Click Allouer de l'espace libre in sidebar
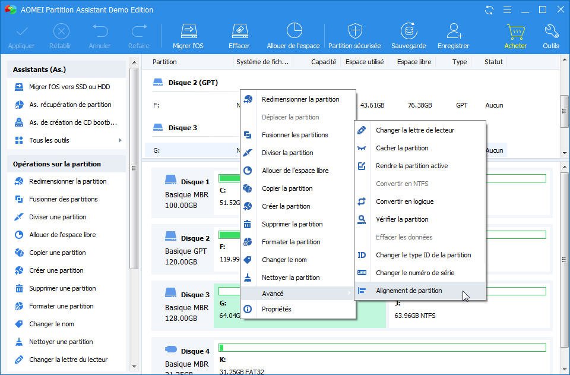Image resolution: width=570 pixels, height=375 pixels. 66,235
